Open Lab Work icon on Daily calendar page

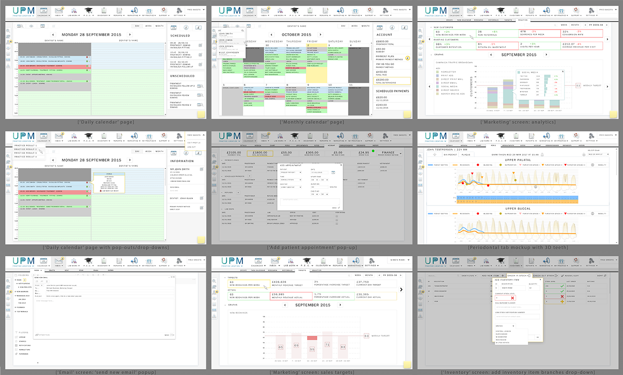tap(74, 11)
